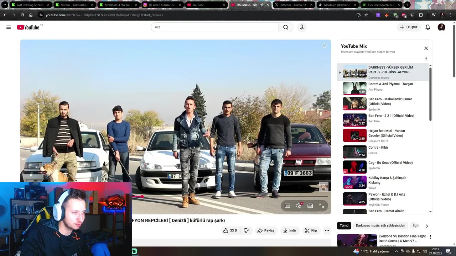The width and height of the screenshot is (456, 256).
Task: Enter full screen in the player
Action: point(322,206)
